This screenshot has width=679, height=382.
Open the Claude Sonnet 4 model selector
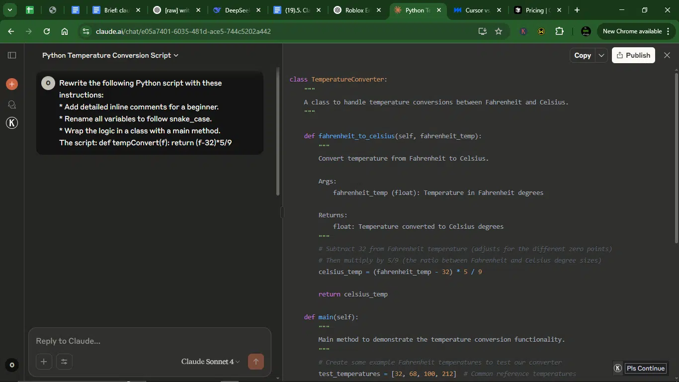coord(210,362)
